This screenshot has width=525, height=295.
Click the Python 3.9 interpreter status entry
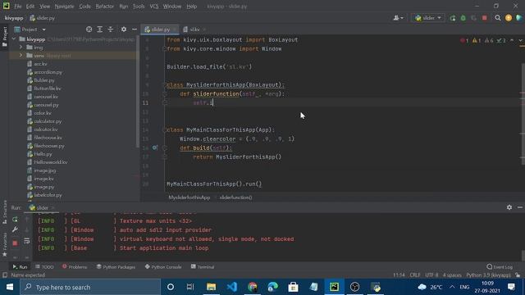tap(489, 275)
